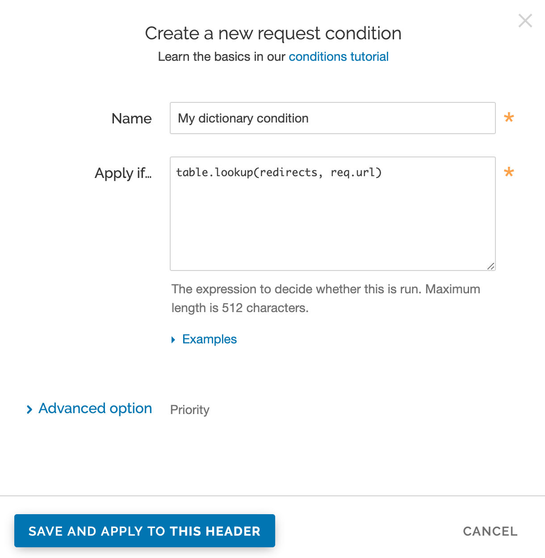
Task: Click the chevron before Advanced option
Action: [x=29, y=409]
